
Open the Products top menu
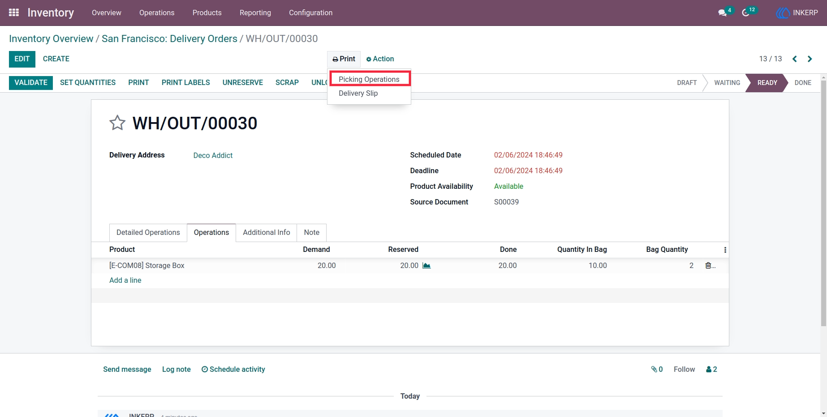[x=207, y=13]
